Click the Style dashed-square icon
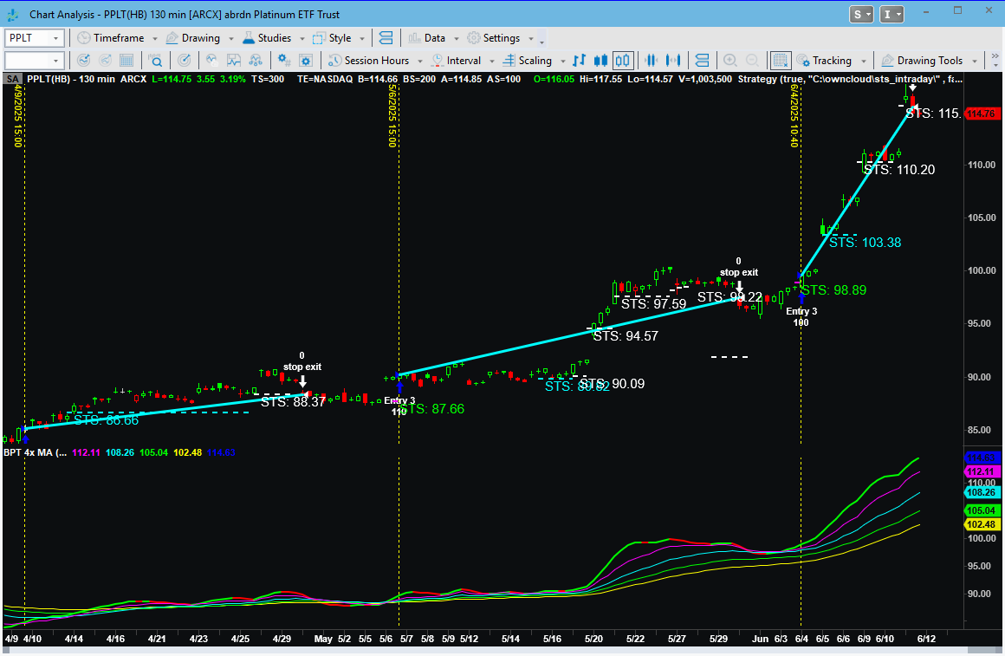1005x656 pixels. coord(319,38)
